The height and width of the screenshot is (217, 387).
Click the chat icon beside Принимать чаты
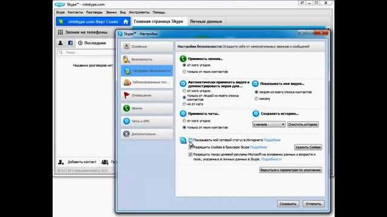183,113
